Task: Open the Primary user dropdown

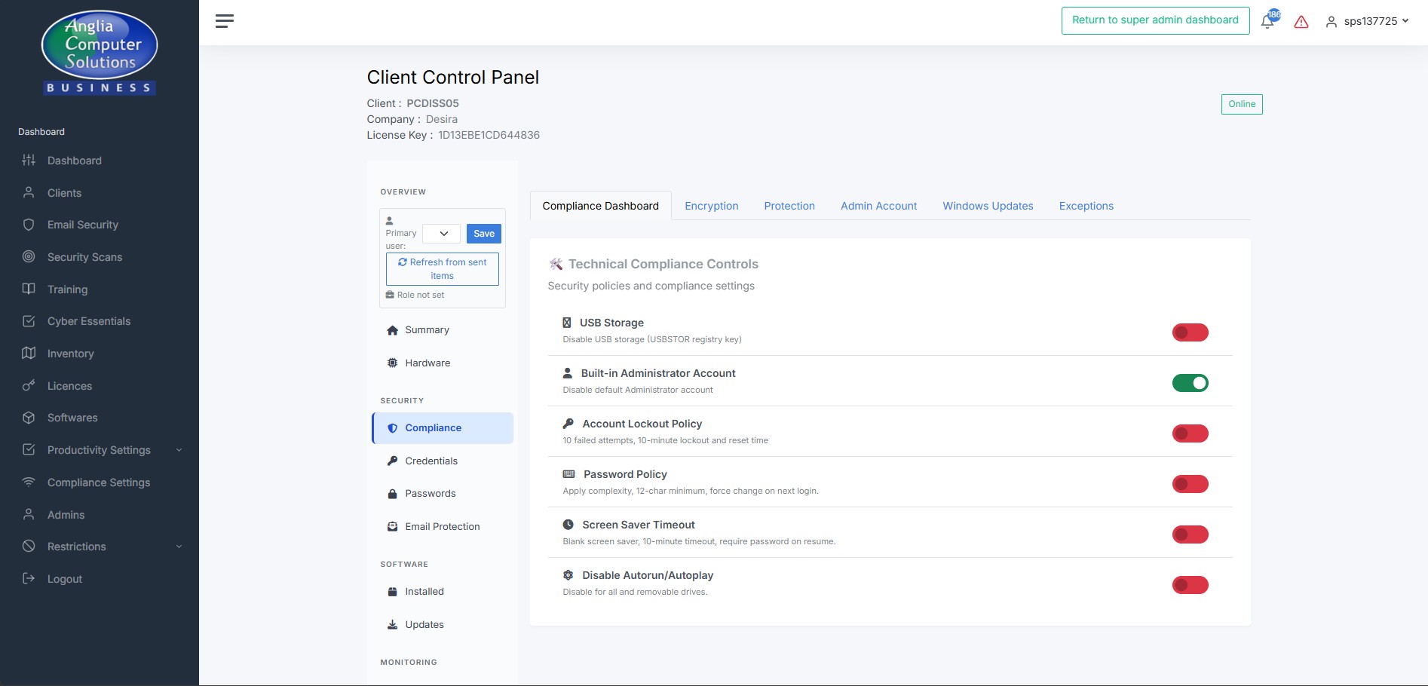Action: tap(441, 234)
